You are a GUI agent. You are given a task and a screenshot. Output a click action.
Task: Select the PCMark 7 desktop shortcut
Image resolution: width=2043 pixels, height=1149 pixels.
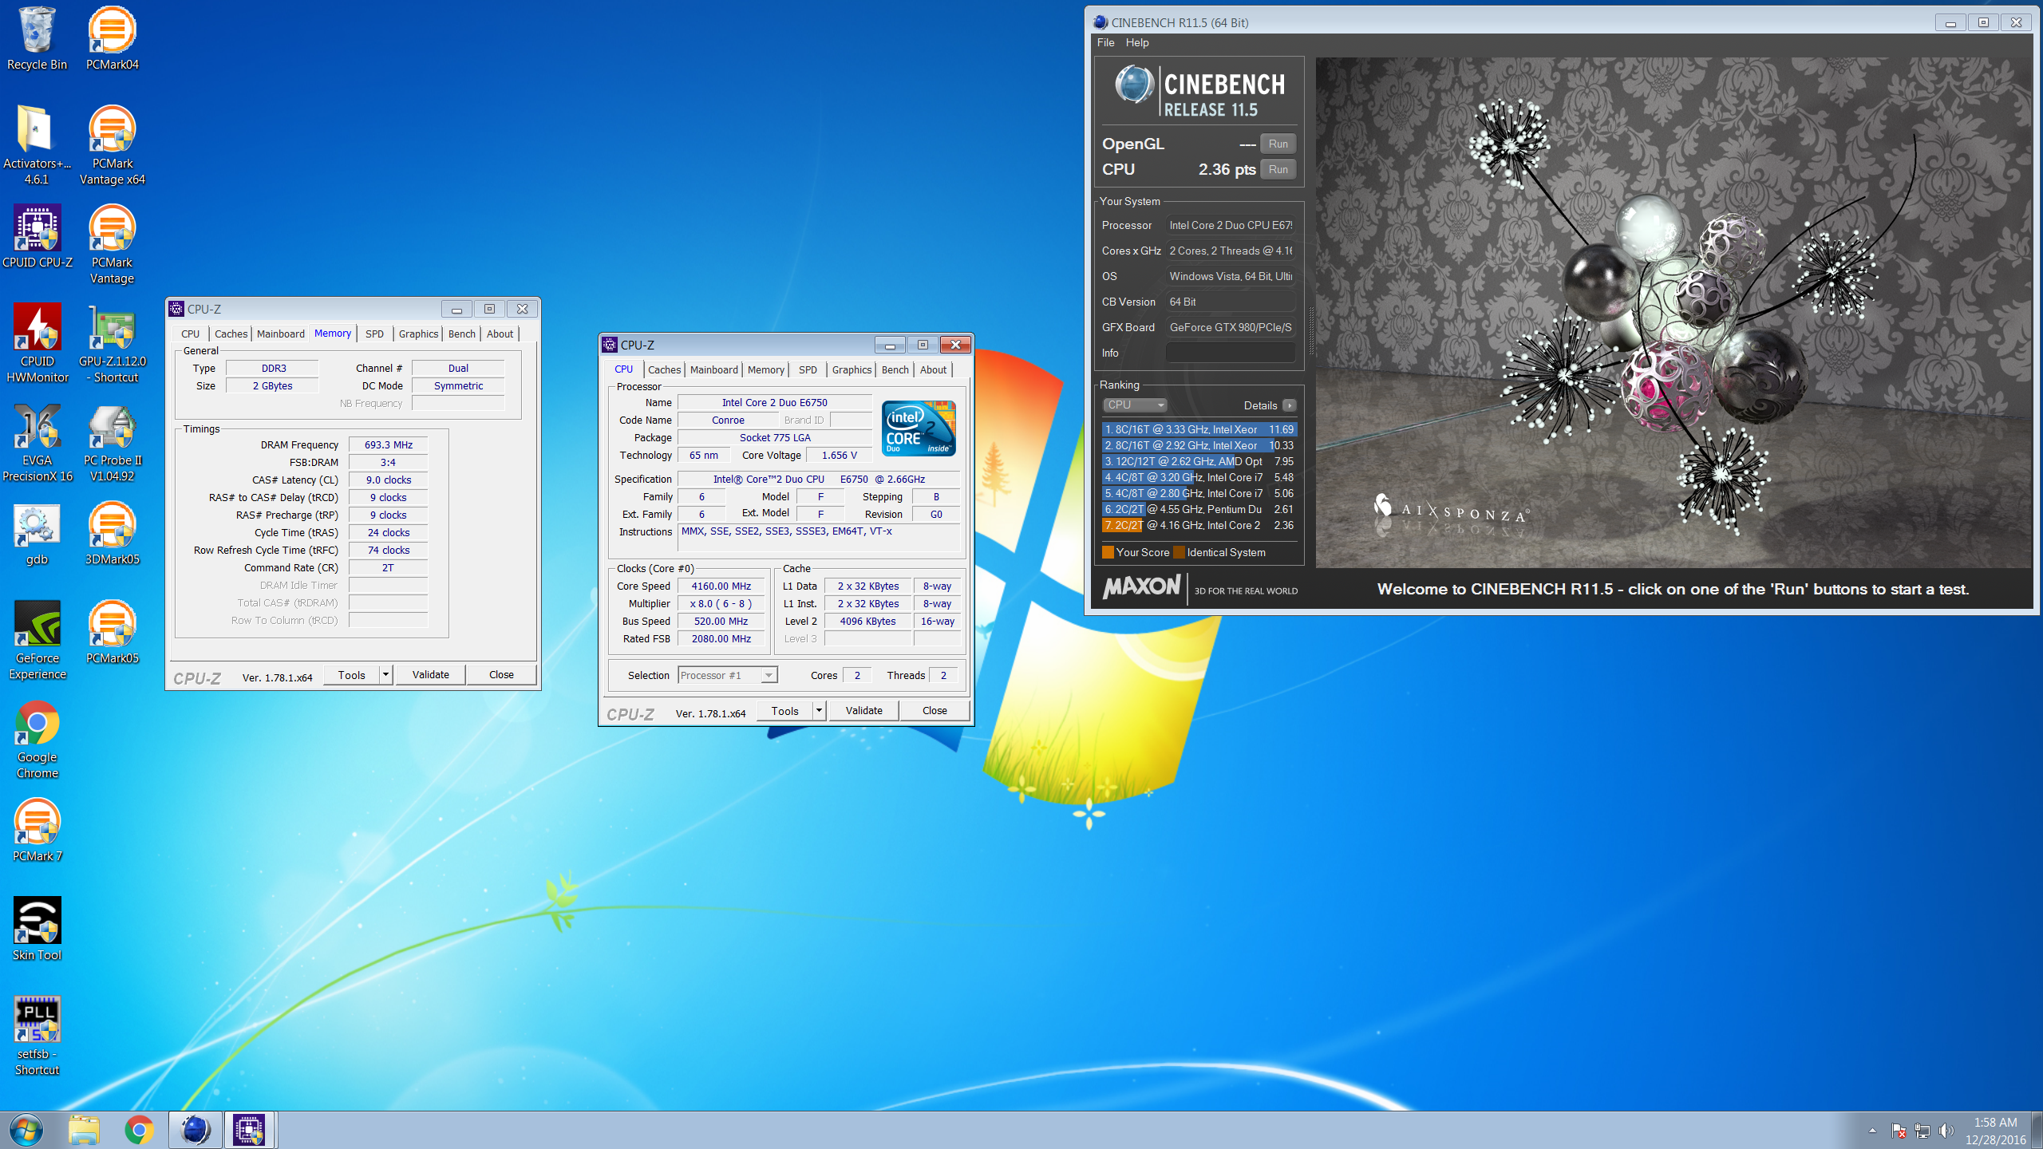37,831
